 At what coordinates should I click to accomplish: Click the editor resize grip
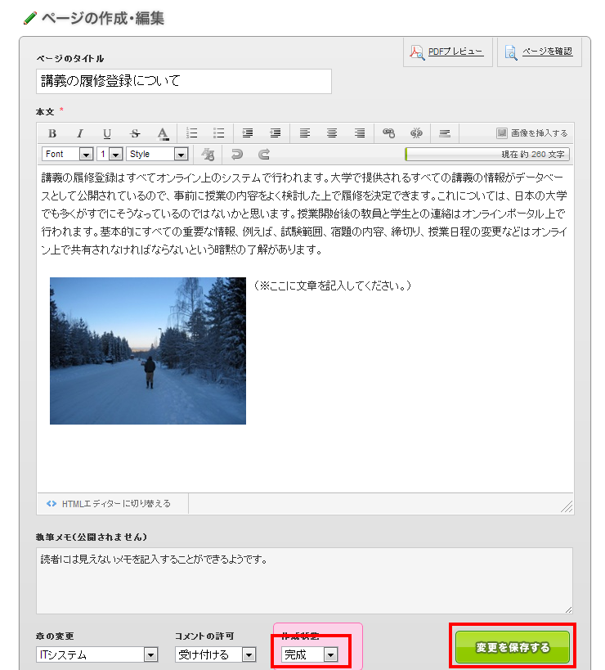point(567,506)
